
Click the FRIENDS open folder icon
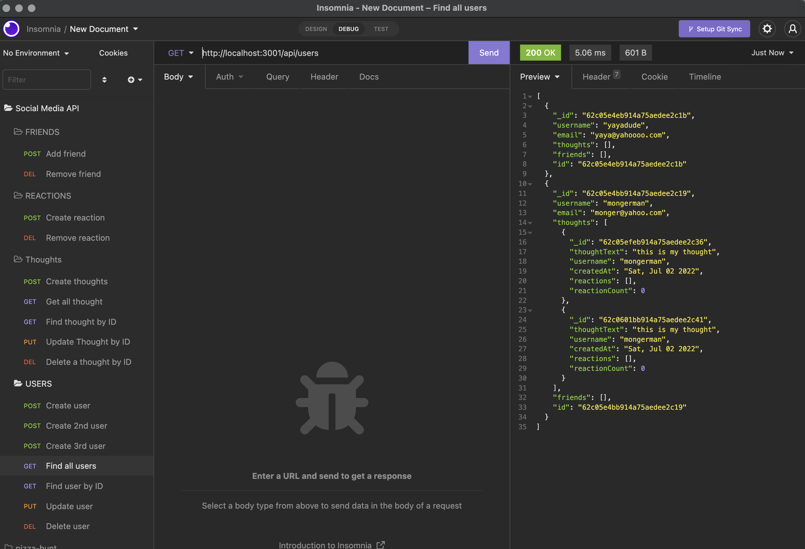coord(18,132)
